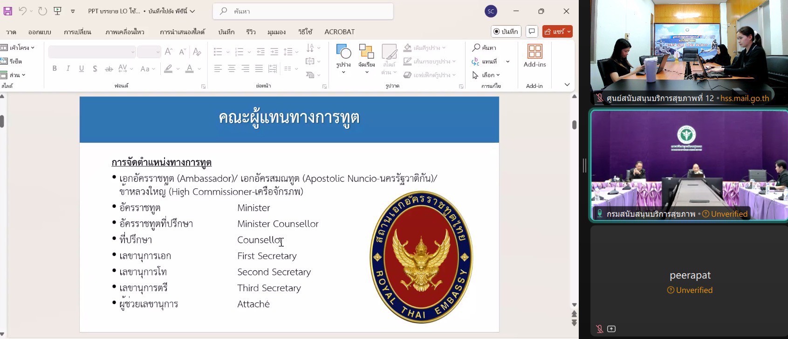Toggle Underline formatting
This screenshot has height=339, width=788.
82,69
